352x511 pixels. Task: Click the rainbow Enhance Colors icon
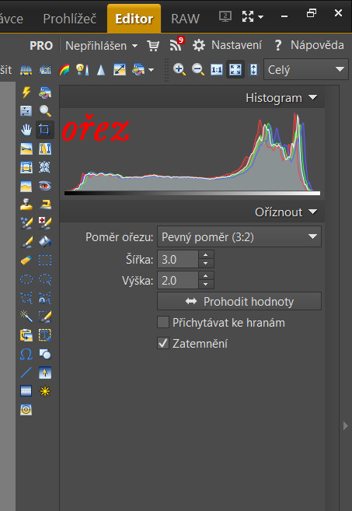pyautogui.click(x=64, y=70)
